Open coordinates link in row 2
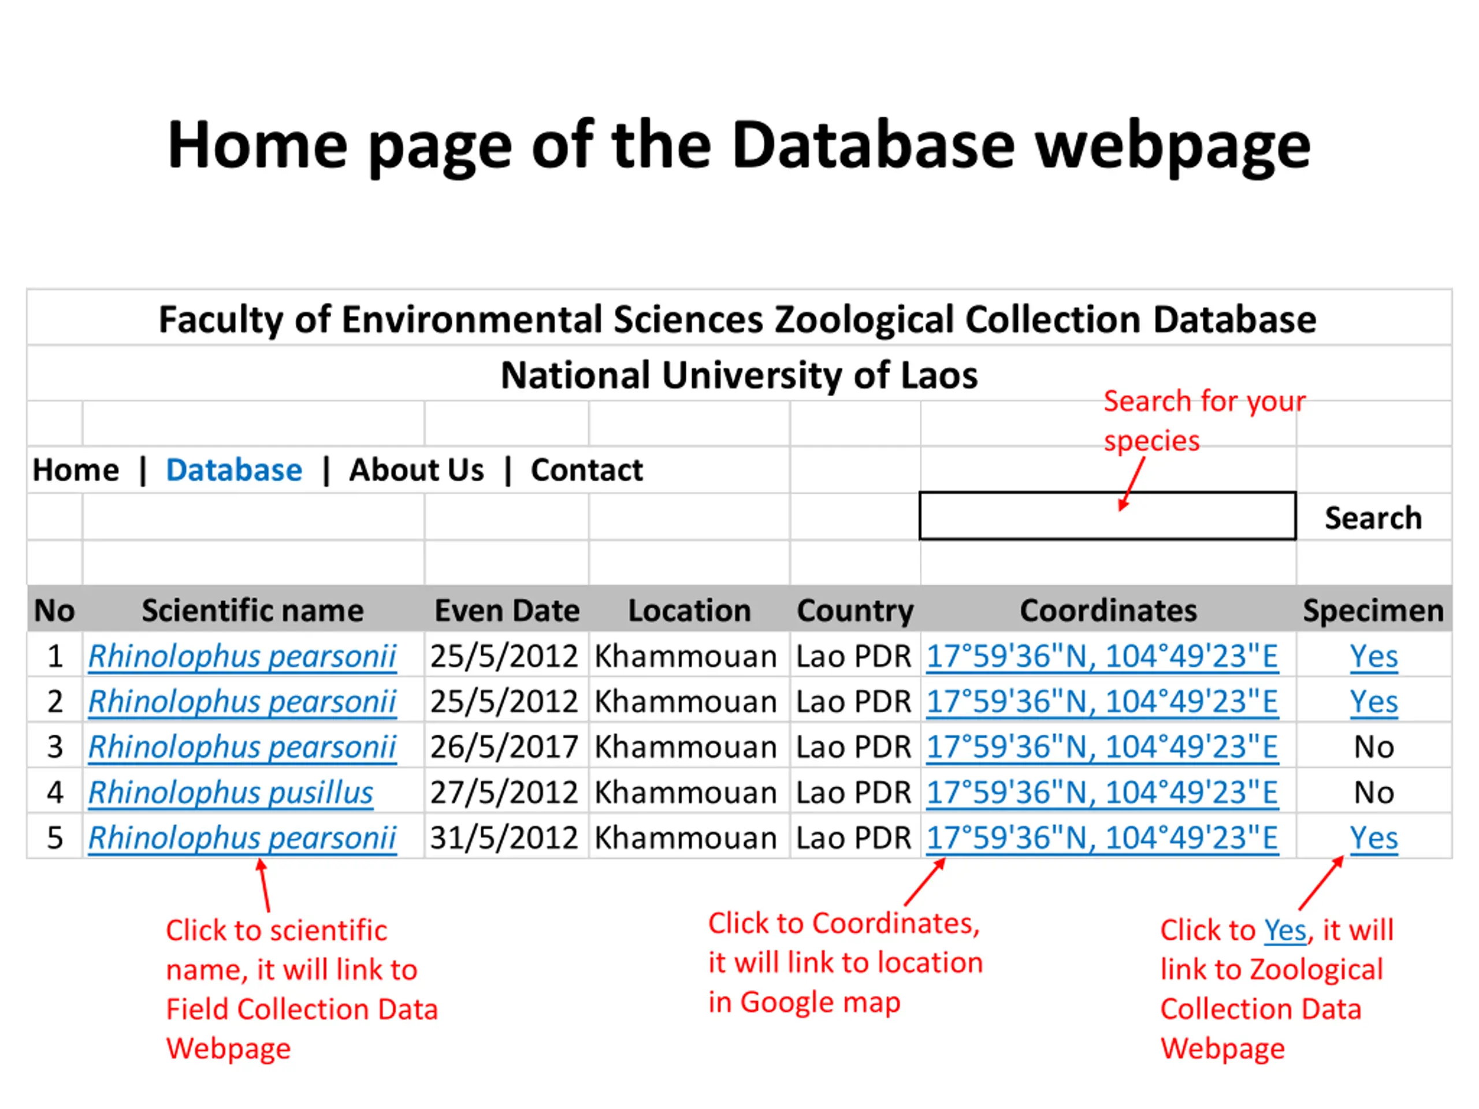This screenshot has width=1479, height=1109. click(x=1102, y=702)
